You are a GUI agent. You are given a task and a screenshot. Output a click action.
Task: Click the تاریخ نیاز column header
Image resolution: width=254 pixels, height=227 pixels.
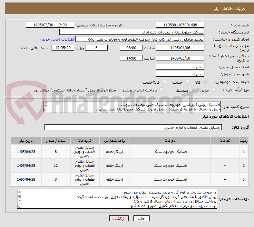pos(26,141)
